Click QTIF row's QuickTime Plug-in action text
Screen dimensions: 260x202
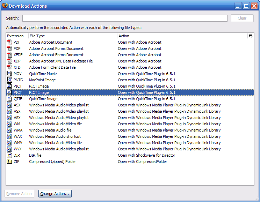click(x=146, y=99)
